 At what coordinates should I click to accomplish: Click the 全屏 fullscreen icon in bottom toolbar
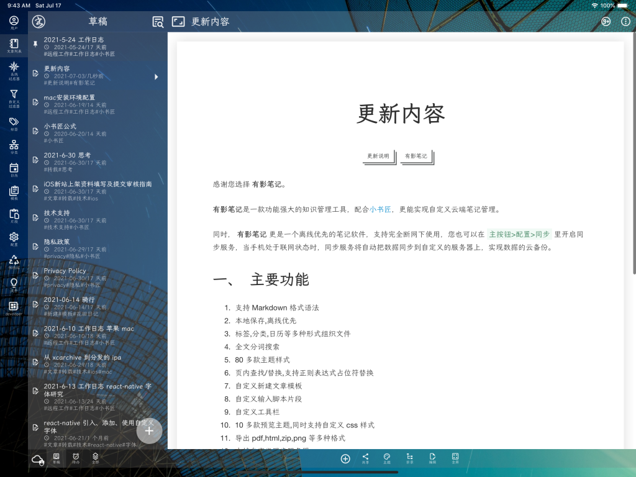click(x=455, y=458)
